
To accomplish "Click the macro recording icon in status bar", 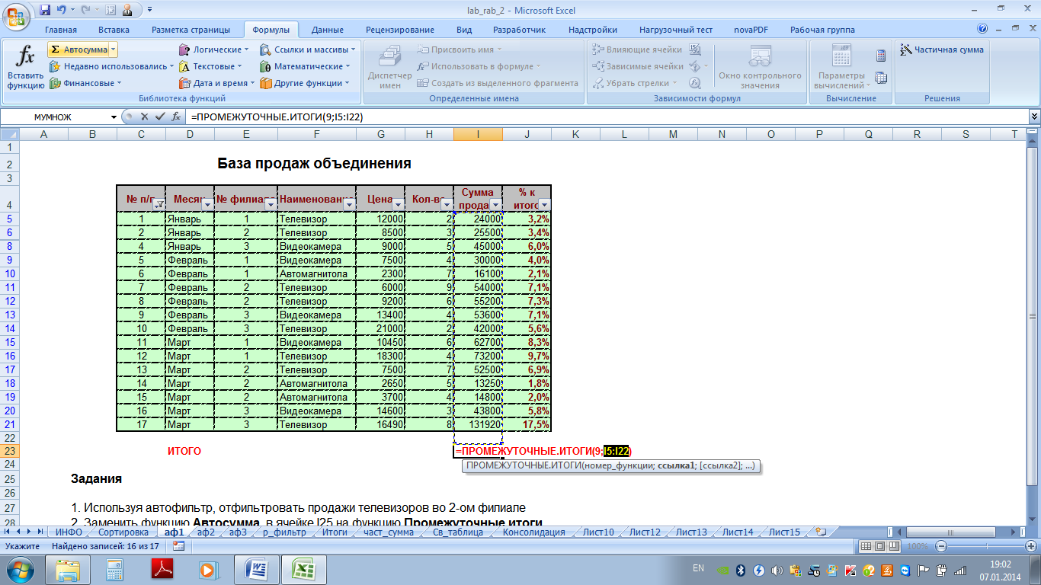I will coord(178,546).
